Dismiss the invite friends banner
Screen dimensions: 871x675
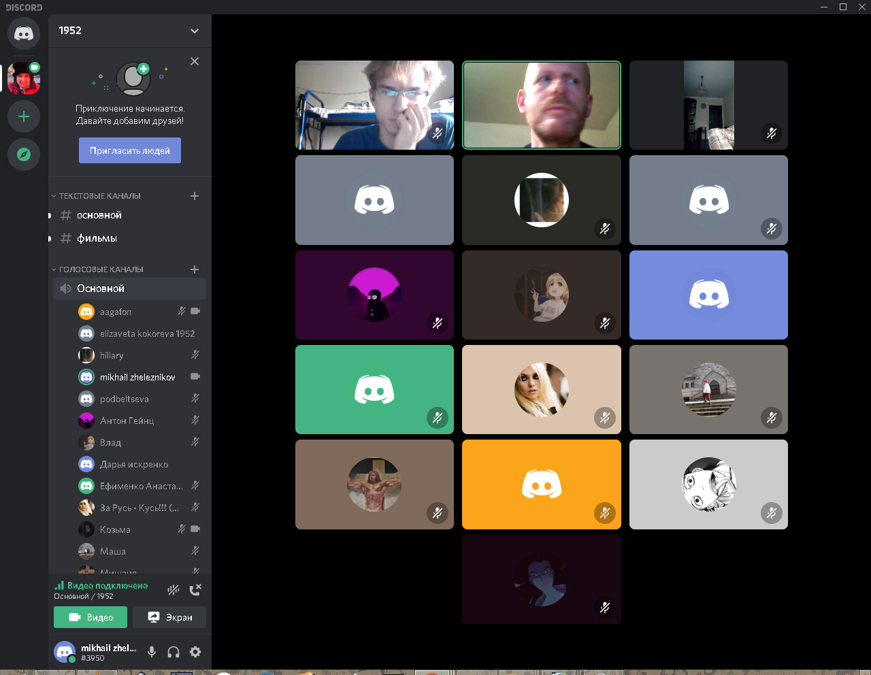click(x=195, y=61)
